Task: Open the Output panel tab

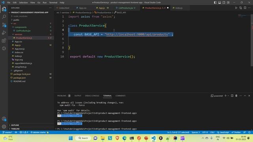Action: (x=77, y=95)
